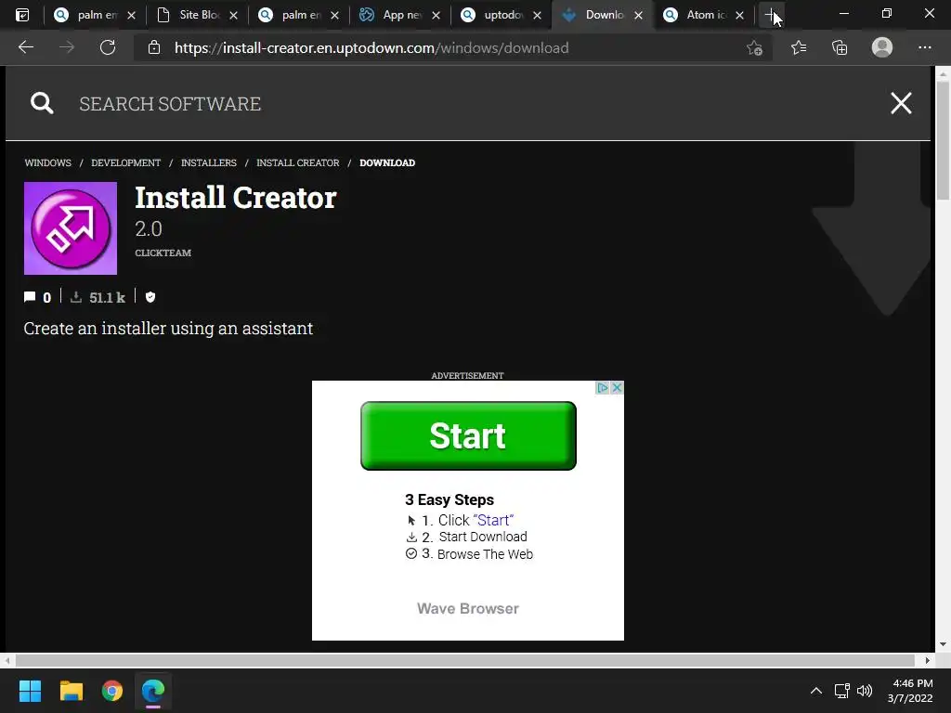Add this page to favorites

[x=754, y=47]
